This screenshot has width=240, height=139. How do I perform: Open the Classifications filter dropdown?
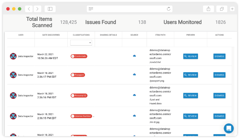[x=81, y=43]
